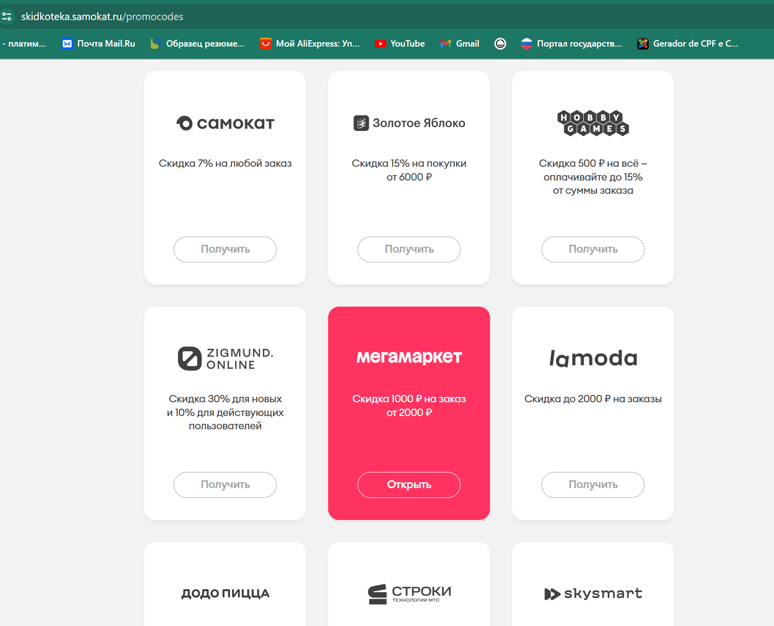The image size is (774, 626).
Task: Select the skidkoteka.samokat.ru address bar URL
Action: [102, 17]
